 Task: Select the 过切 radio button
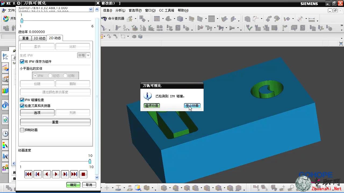(50, 76)
